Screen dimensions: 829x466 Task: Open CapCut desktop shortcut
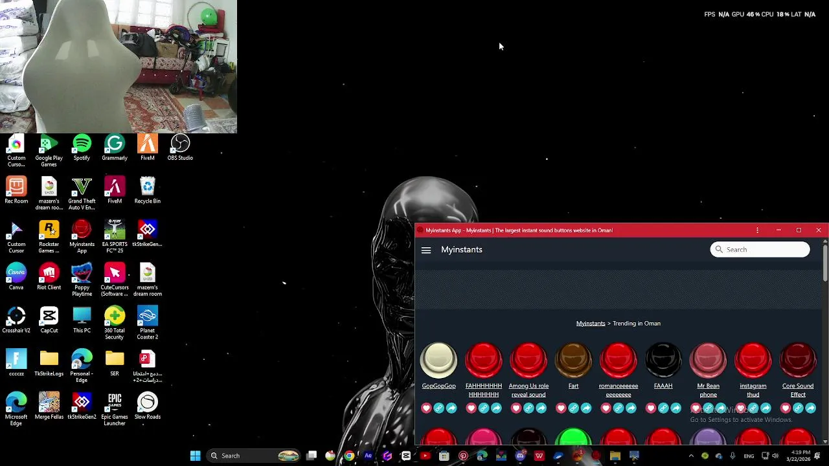click(x=49, y=321)
